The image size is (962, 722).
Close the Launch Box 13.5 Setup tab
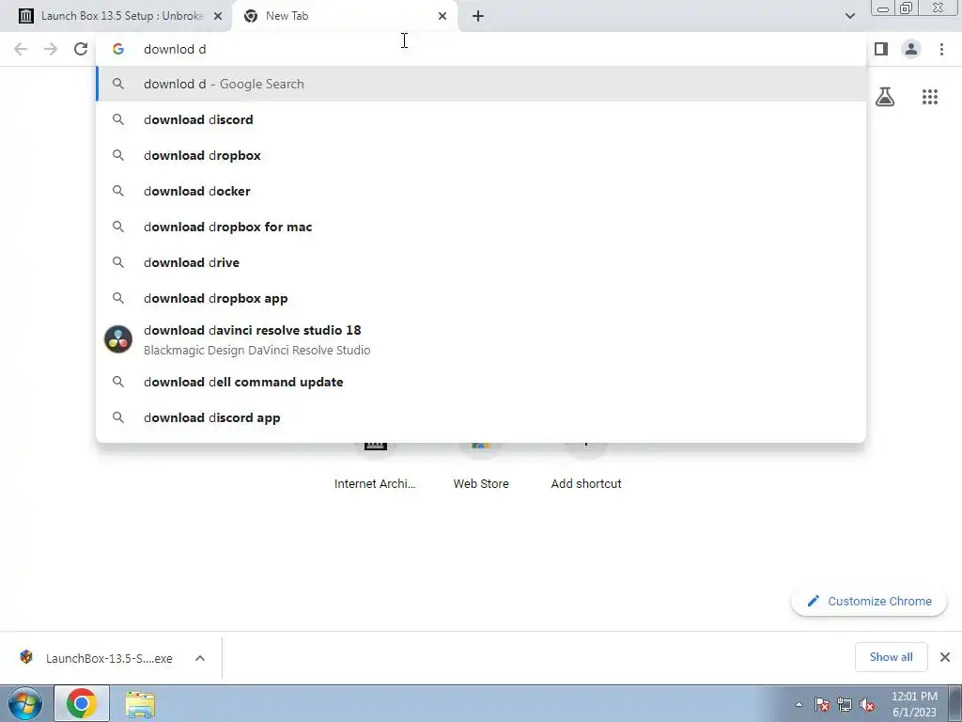[x=217, y=16]
